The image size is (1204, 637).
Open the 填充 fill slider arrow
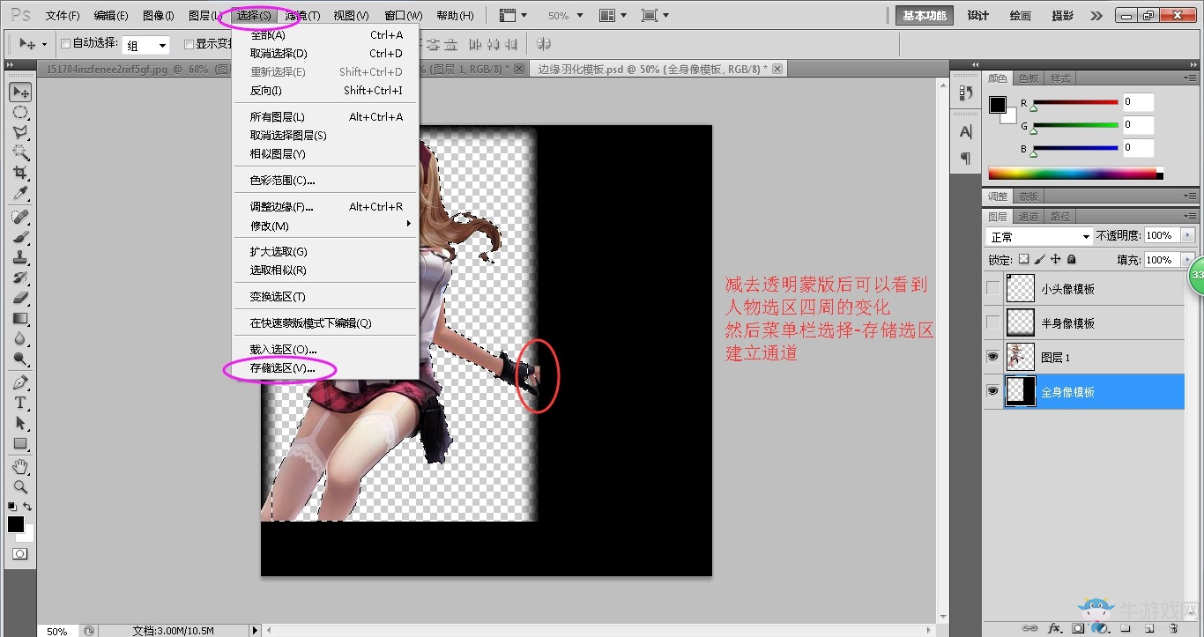(x=1188, y=260)
